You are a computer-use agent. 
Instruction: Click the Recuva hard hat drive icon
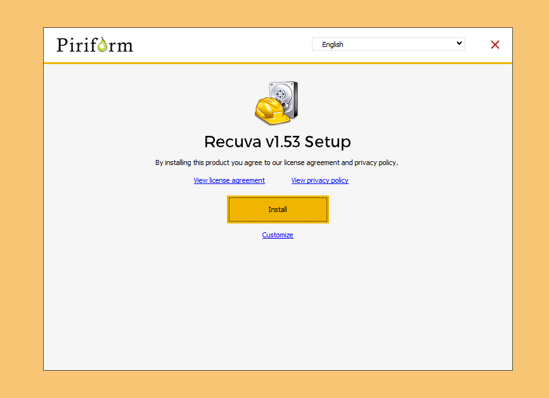[x=276, y=103]
